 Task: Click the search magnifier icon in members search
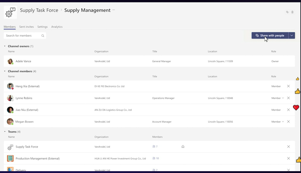pos(43,36)
